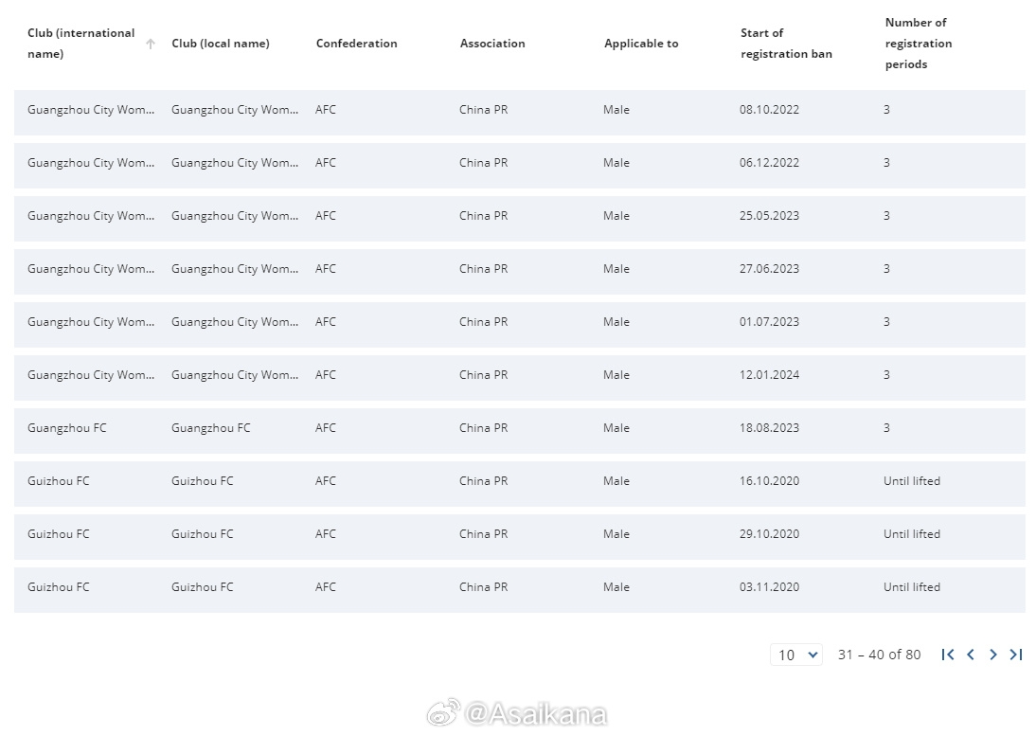Click the 31 – 40 of 80 pagination text
This screenshot has width=1036, height=736.
880,655
